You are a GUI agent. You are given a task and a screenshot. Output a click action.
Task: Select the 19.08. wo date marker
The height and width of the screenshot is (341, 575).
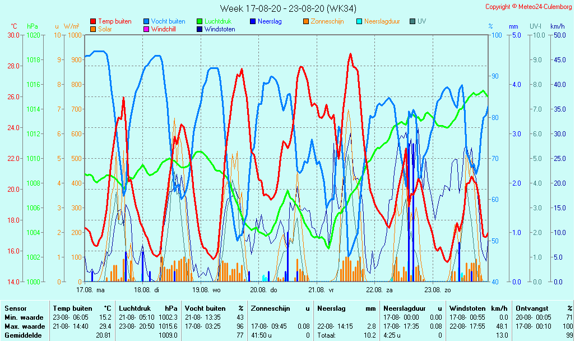tap(207, 290)
